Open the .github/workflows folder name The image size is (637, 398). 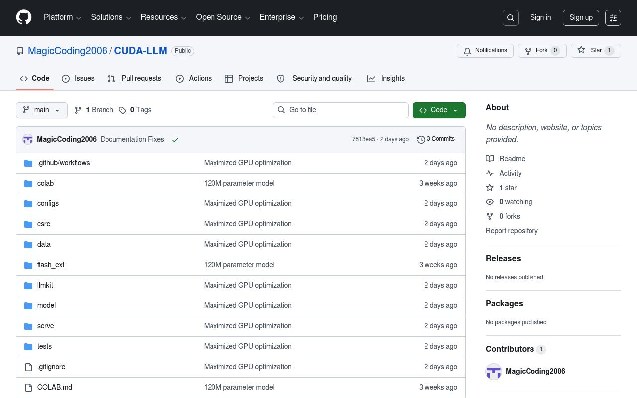coord(64,163)
